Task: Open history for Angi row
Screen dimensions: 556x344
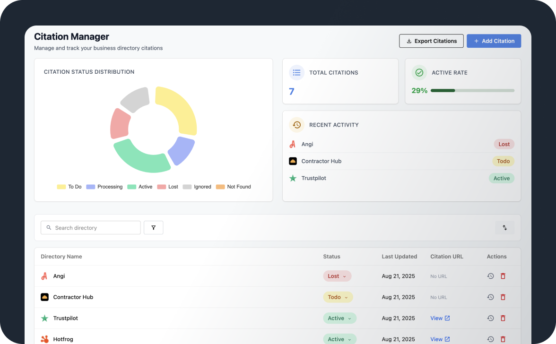Action: 490,276
